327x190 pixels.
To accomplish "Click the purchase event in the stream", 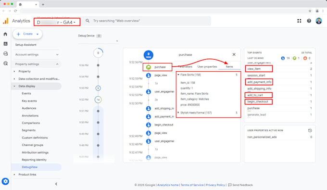I will [160, 67].
